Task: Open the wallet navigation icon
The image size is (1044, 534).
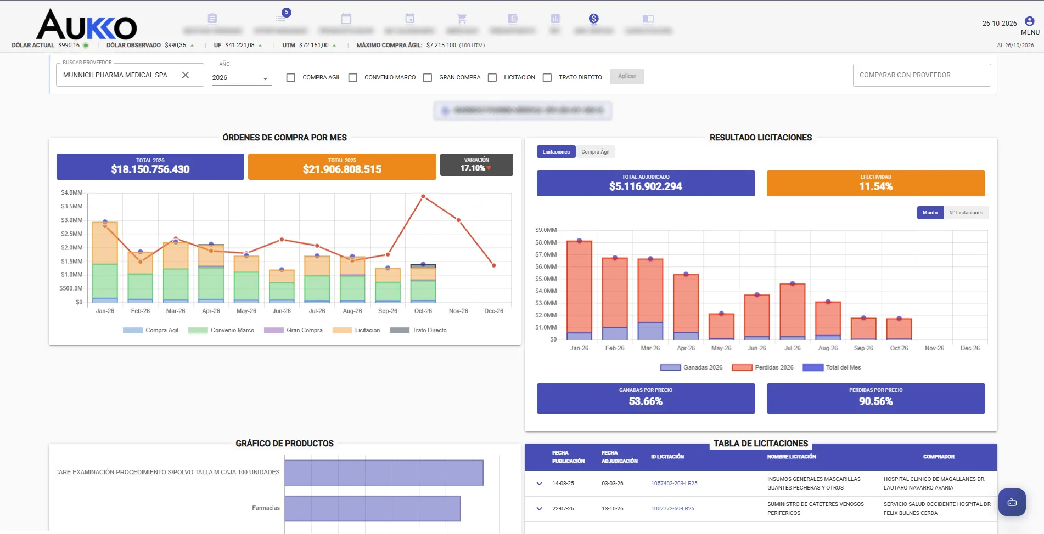Action: 513,19
